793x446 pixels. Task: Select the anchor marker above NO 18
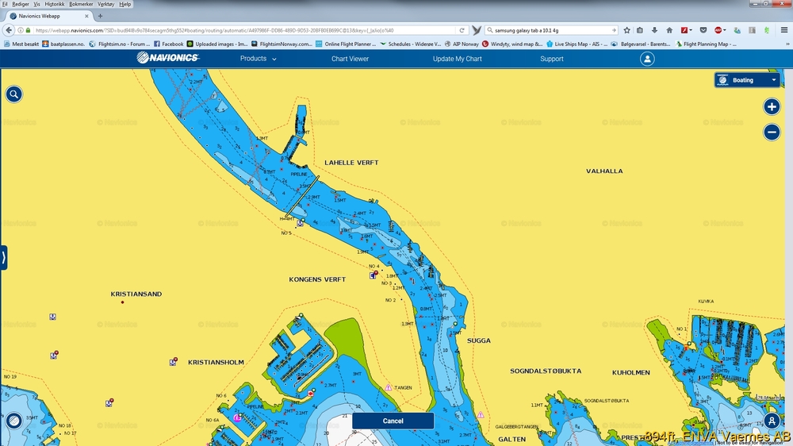click(109, 403)
